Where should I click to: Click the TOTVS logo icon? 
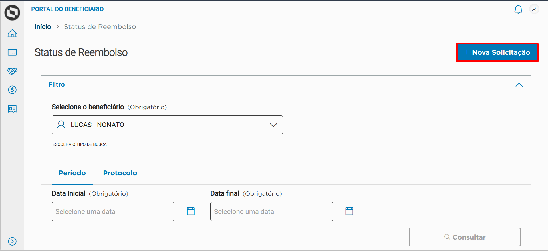click(x=12, y=13)
